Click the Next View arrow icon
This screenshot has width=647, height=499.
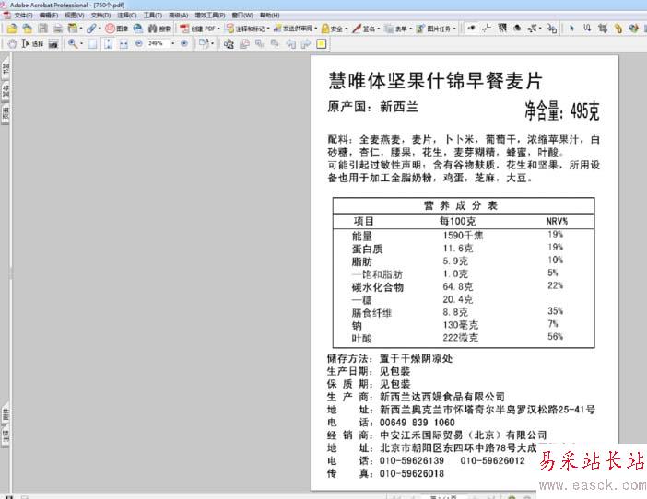306,43
